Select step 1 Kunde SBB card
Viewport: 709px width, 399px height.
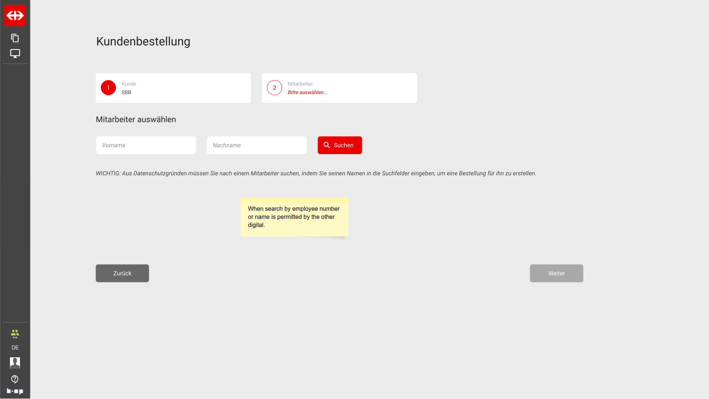pos(173,88)
